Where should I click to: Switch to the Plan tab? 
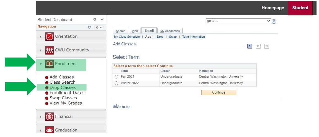(x=135, y=31)
